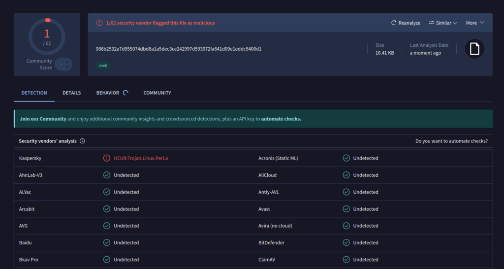
Task: Click the red malicious alert icon in banner
Action: pos(99,23)
